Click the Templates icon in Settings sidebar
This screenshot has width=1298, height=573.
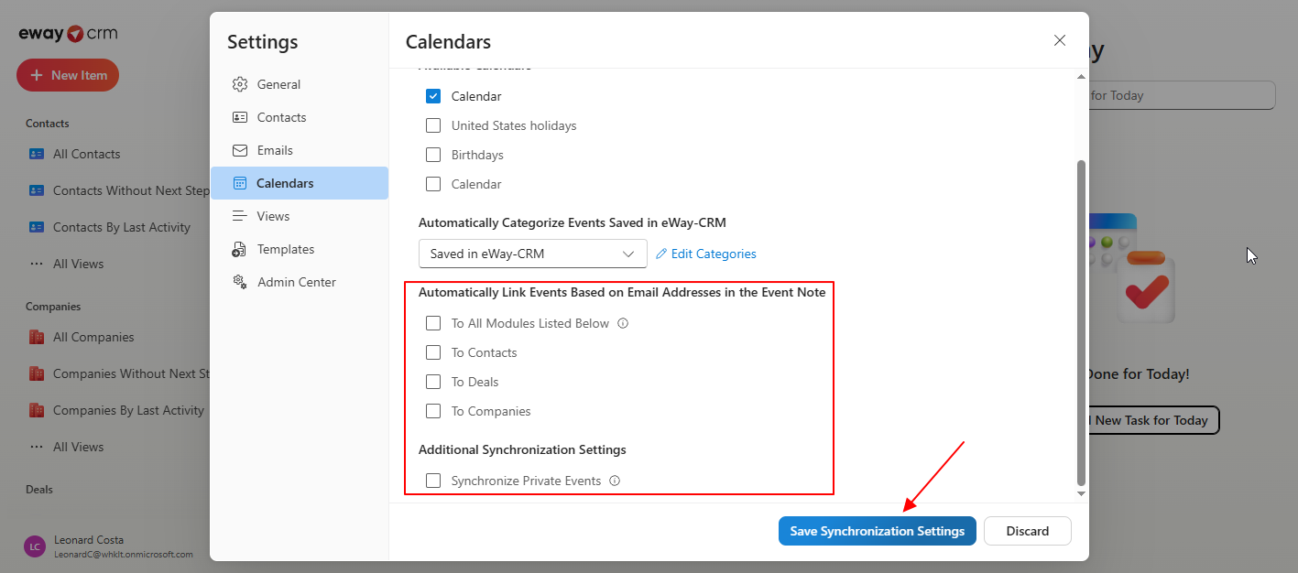coord(240,249)
